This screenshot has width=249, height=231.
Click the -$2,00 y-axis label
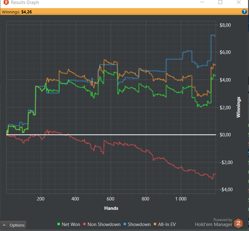[x=226, y=163]
